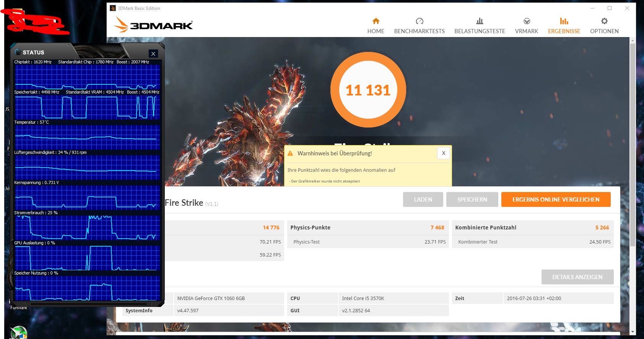Click Physics-Test 23.71 FPS value
The image size is (644, 339).
click(435, 242)
